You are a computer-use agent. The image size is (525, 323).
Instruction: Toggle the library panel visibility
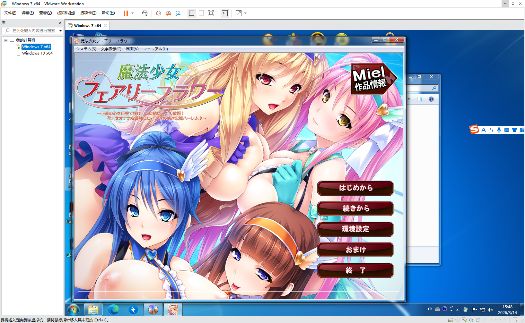pos(192,13)
